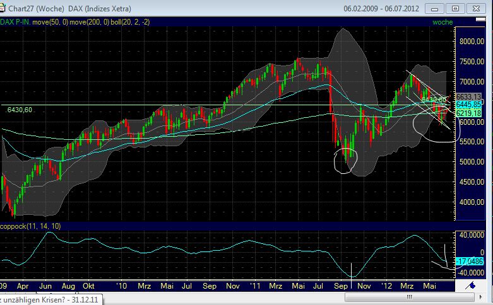
Task: Click the green 'woche' period label
Action: tap(443, 22)
